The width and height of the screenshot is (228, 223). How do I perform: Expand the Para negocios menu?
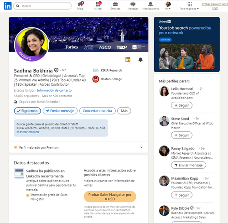click(x=189, y=6)
